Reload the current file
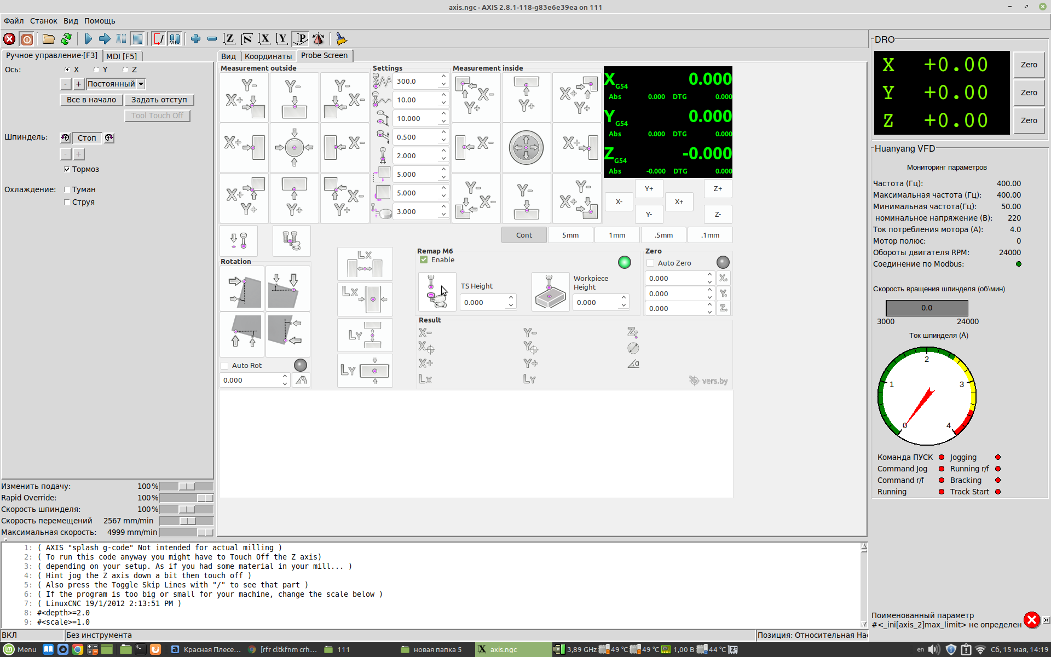The height and width of the screenshot is (657, 1051). (66, 39)
